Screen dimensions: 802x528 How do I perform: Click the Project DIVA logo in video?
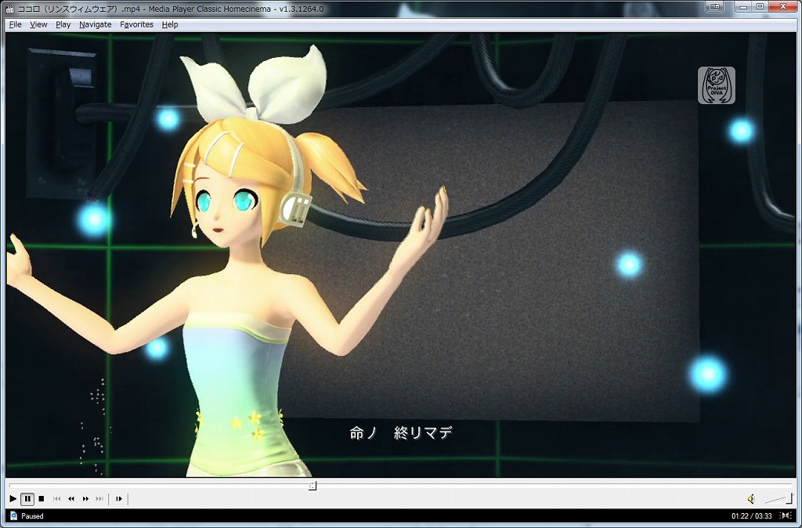(717, 85)
